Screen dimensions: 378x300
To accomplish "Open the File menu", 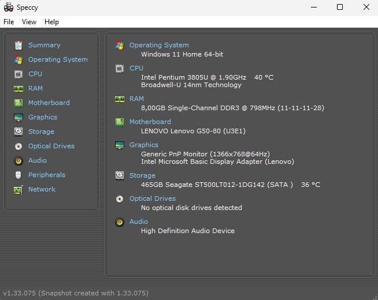I will [9, 22].
